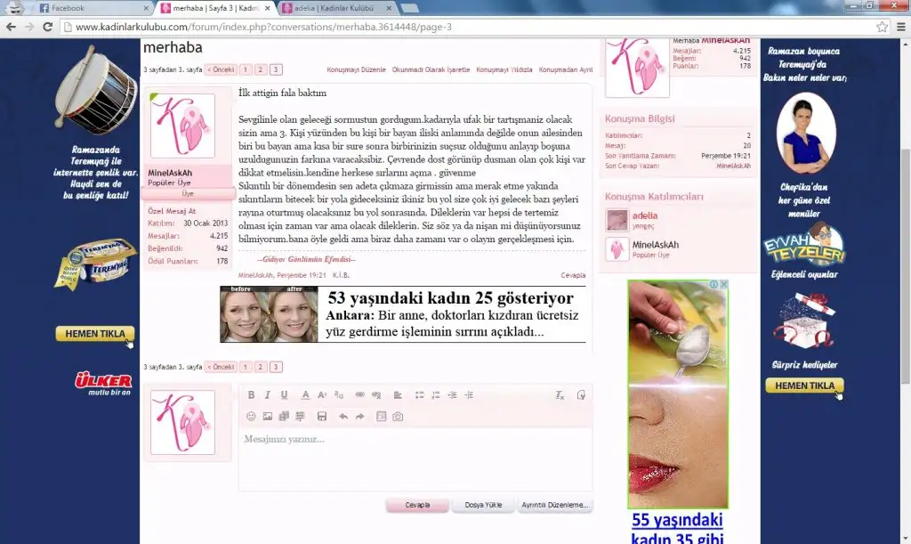Click the camera icon in editor toolbar
This screenshot has width=911, height=544.
click(x=398, y=417)
